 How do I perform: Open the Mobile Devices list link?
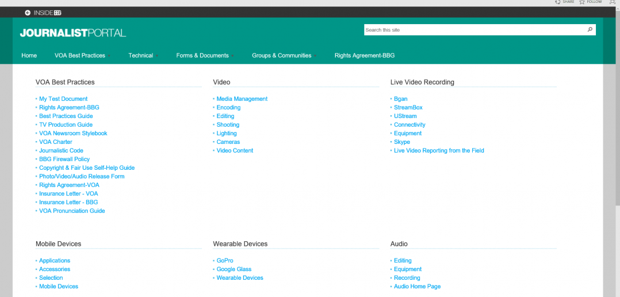59,286
